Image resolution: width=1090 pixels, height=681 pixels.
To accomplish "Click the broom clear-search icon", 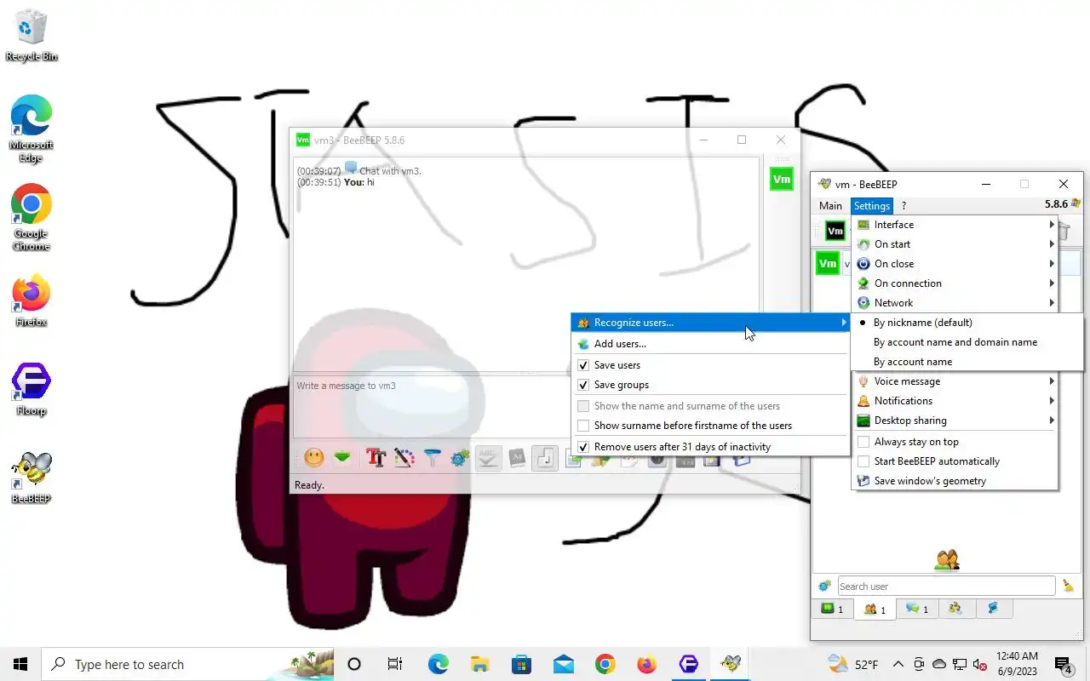I will coord(1068,586).
